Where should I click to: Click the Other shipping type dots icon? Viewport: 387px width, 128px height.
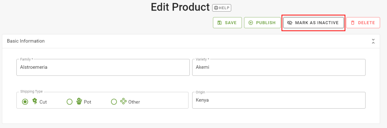[x=123, y=101]
